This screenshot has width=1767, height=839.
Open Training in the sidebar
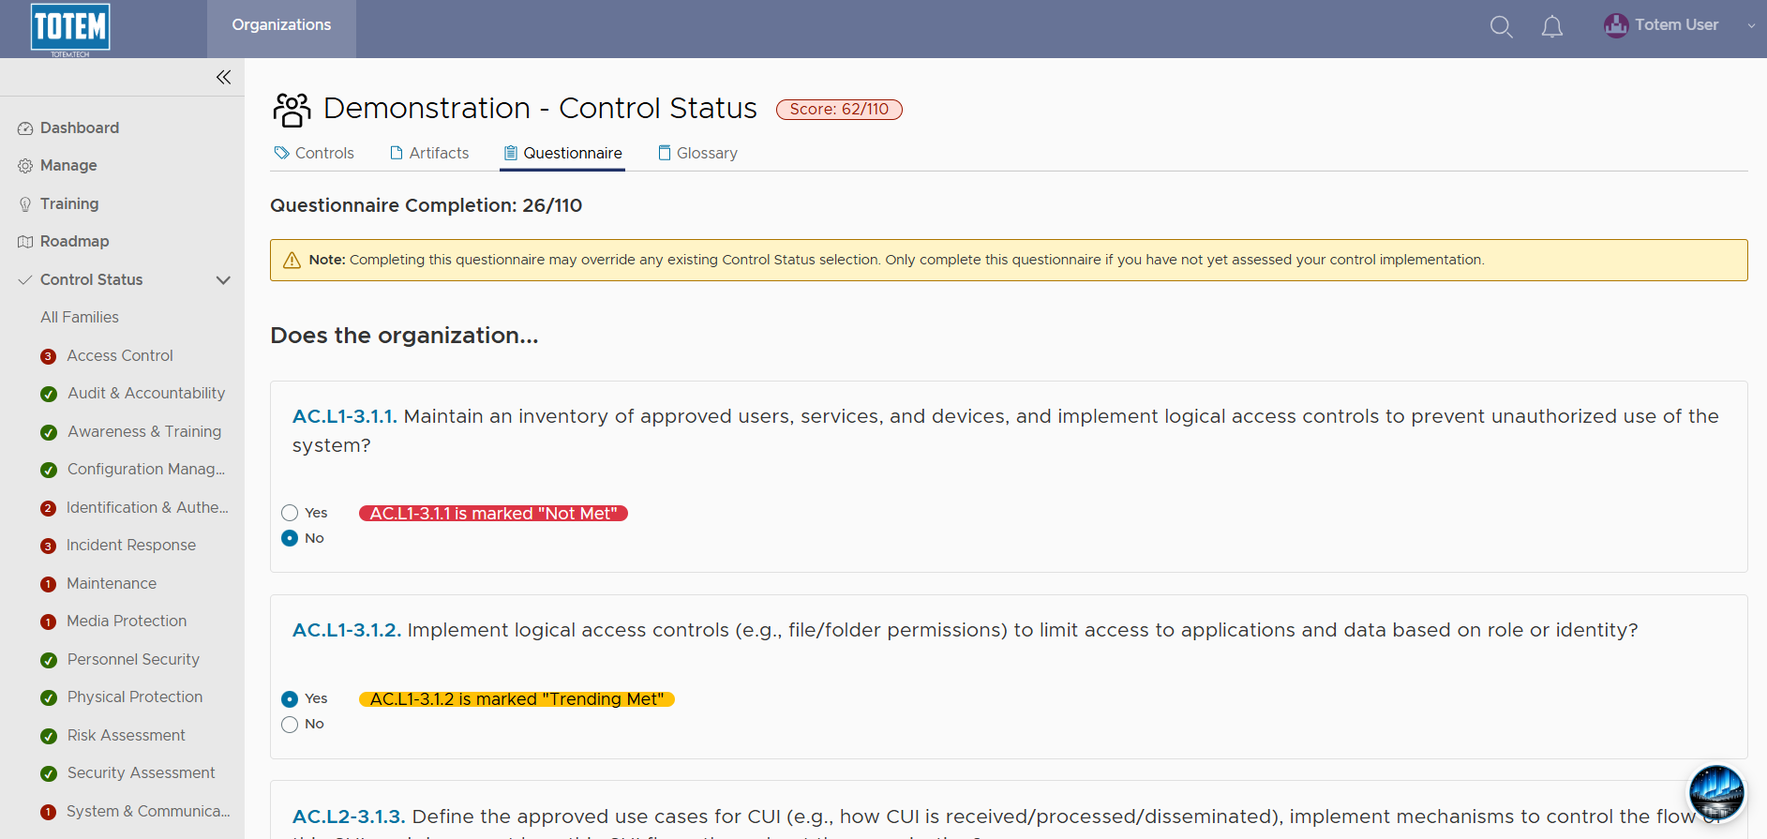69,203
